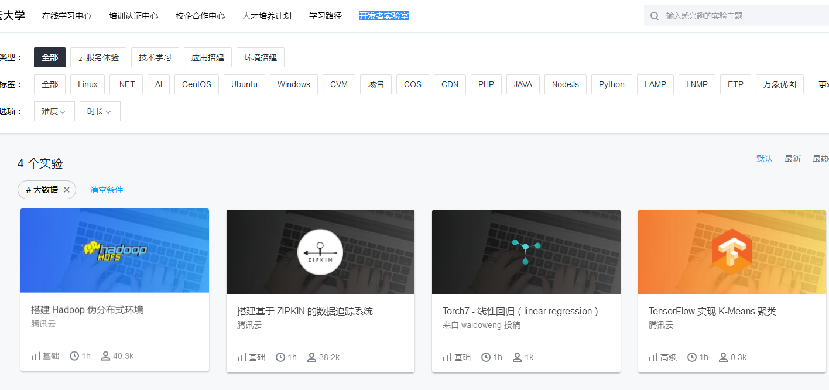Open 校企合作中心 in the top navigation
The image size is (829, 390).
coord(200,16)
